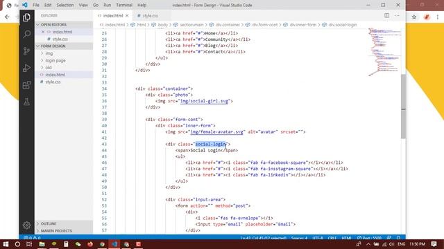Open File Explorer from taskbar

coord(42,244)
